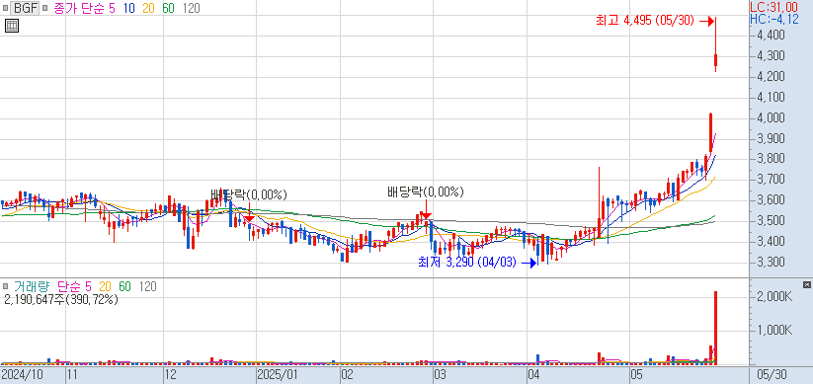Select the green 60 in the volume legend
Viewport: 813px width, 384px height.
point(124,286)
